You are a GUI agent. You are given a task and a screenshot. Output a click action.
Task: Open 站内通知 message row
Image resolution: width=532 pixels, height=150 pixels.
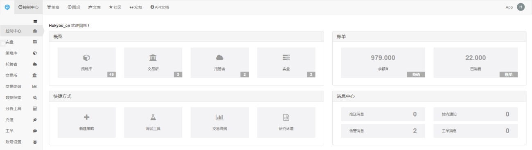click(476, 114)
